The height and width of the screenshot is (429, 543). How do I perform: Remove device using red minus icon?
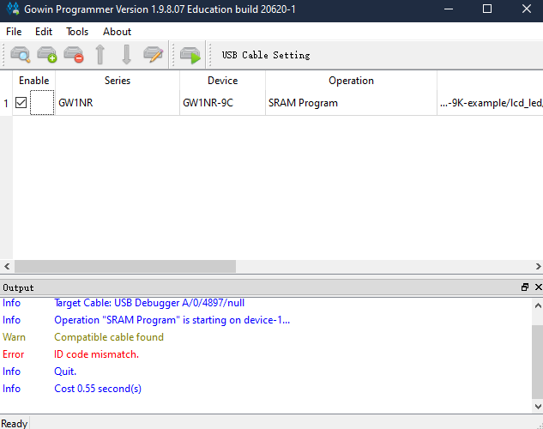click(x=74, y=55)
